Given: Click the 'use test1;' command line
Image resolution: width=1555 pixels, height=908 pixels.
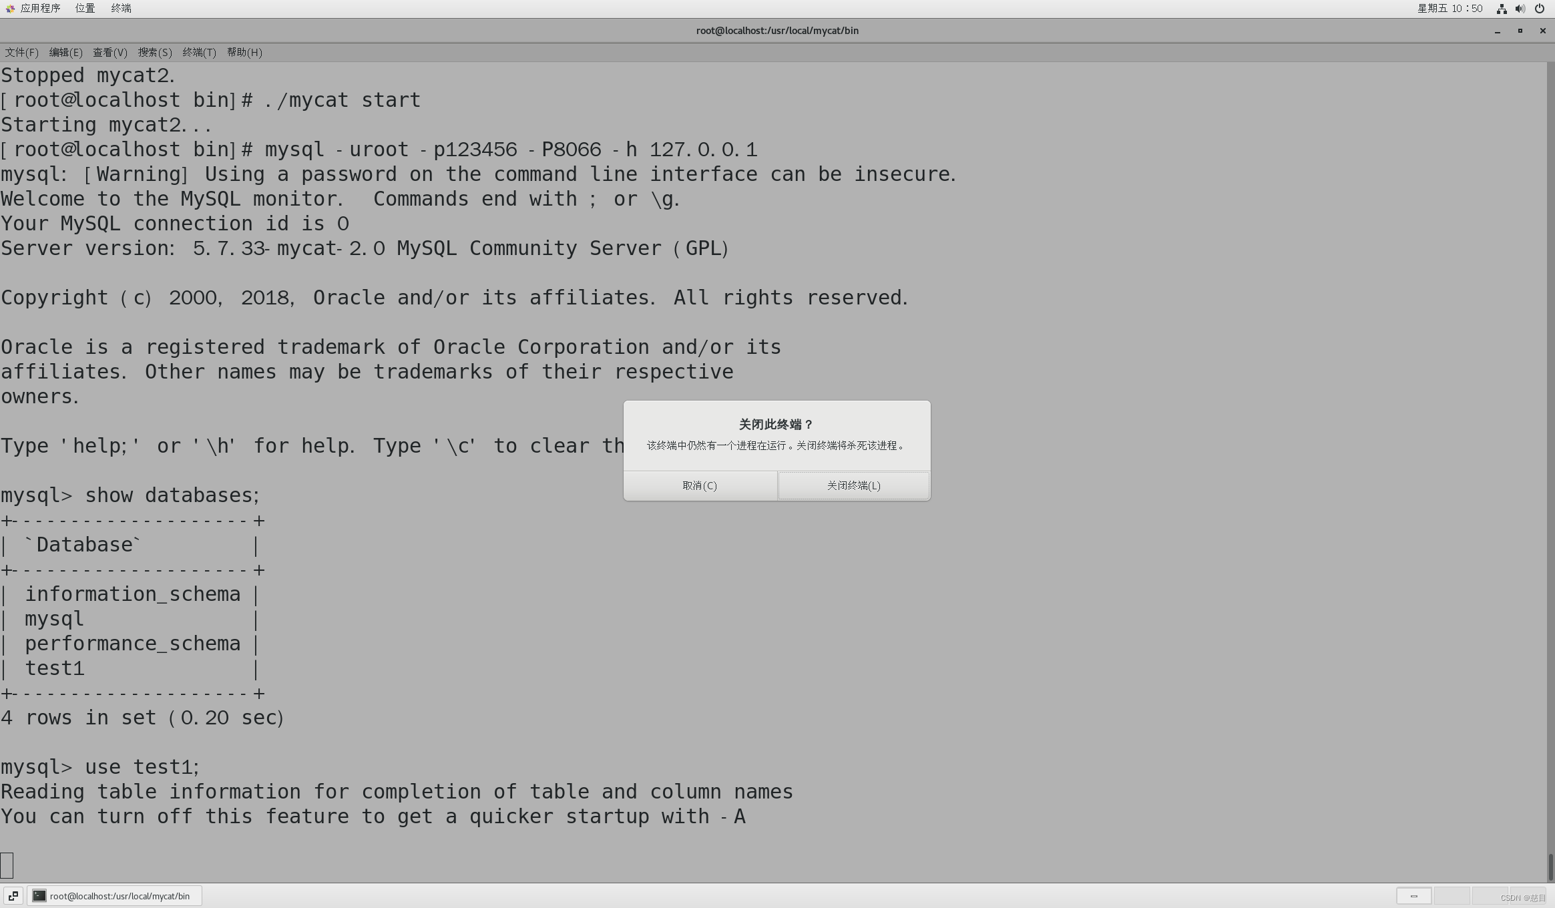Looking at the screenshot, I should click(x=100, y=767).
